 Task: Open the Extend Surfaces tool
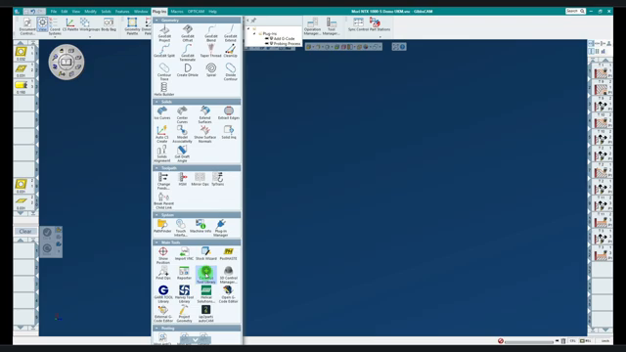pos(204,114)
